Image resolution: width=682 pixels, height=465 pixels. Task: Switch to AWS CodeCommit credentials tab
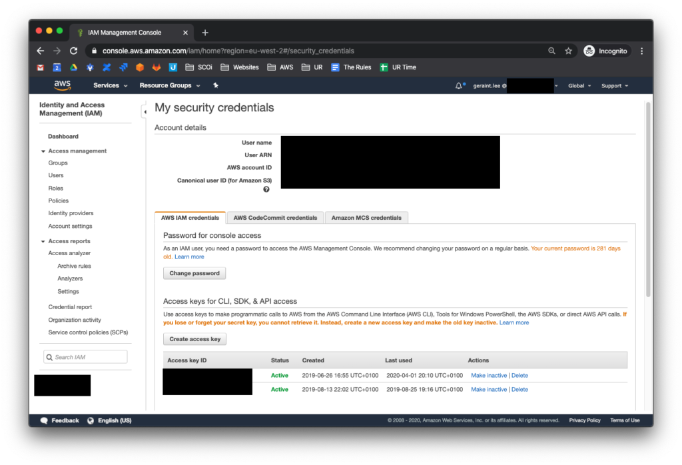point(275,217)
